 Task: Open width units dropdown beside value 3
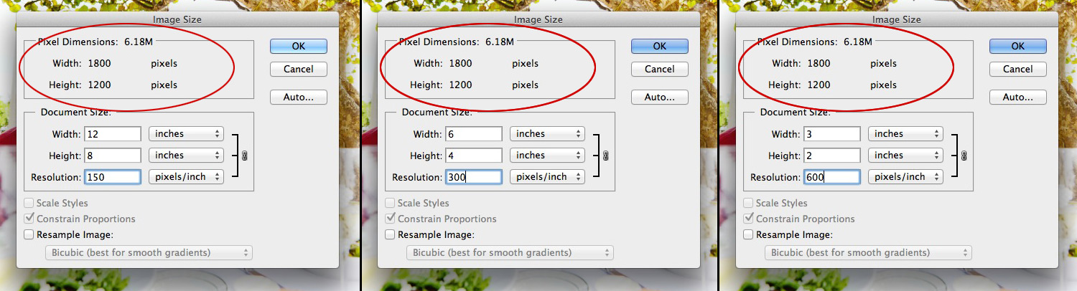tap(905, 134)
